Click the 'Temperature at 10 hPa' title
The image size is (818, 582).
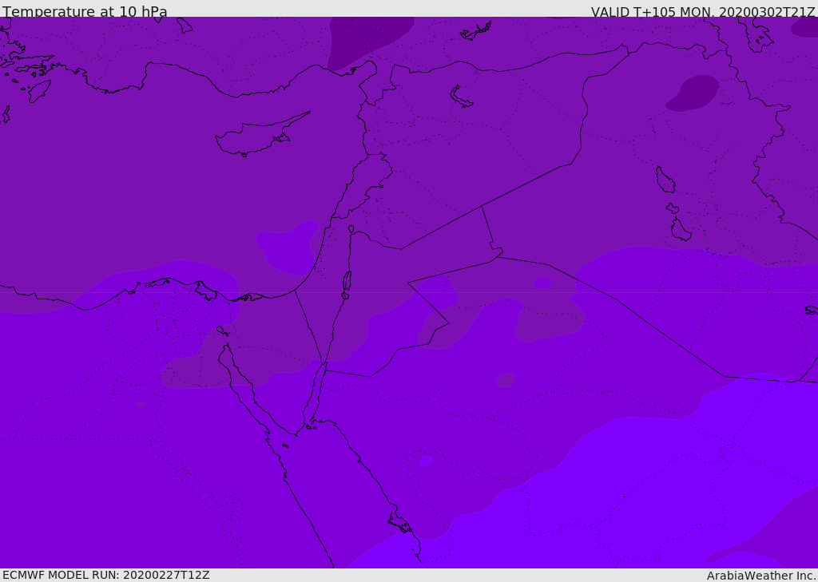[x=85, y=11]
